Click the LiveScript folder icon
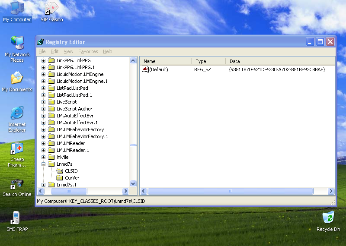Screen dimensions: 346x246 51,102
